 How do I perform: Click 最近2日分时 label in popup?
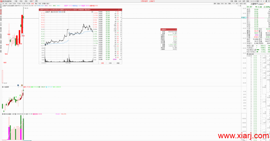pos(54,12)
